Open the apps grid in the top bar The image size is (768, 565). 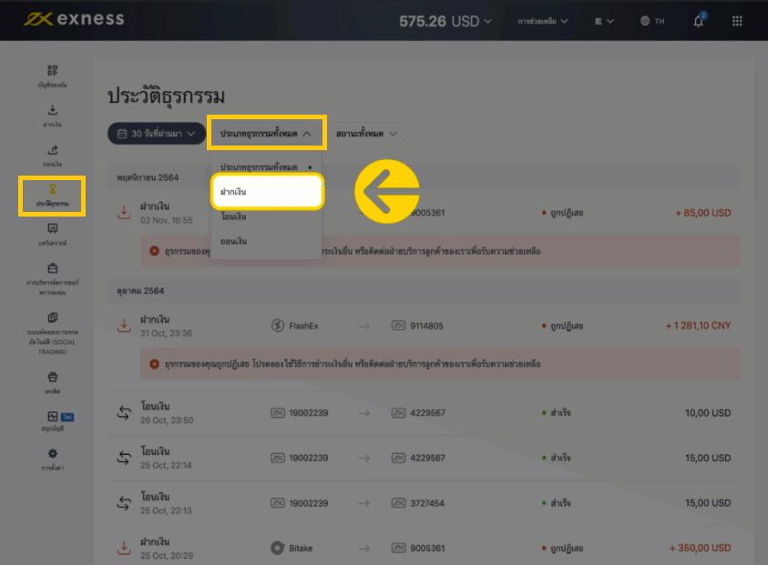pyautogui.click(x=737, y=20)
